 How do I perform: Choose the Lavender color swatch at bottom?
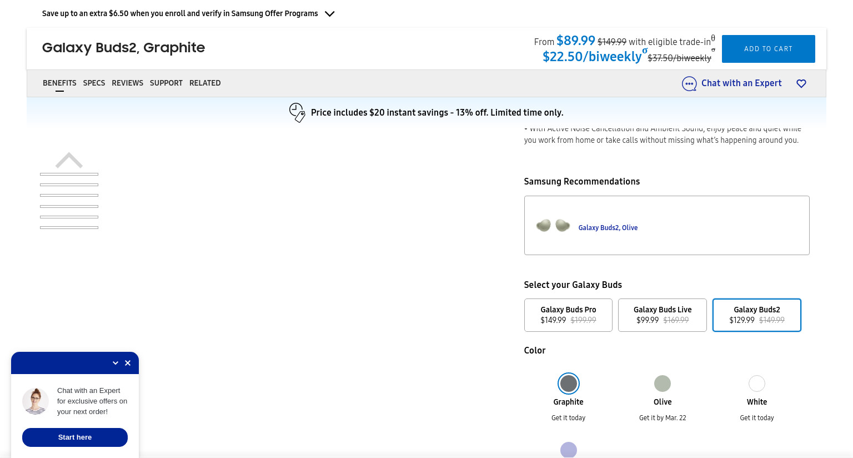point(568,450)
